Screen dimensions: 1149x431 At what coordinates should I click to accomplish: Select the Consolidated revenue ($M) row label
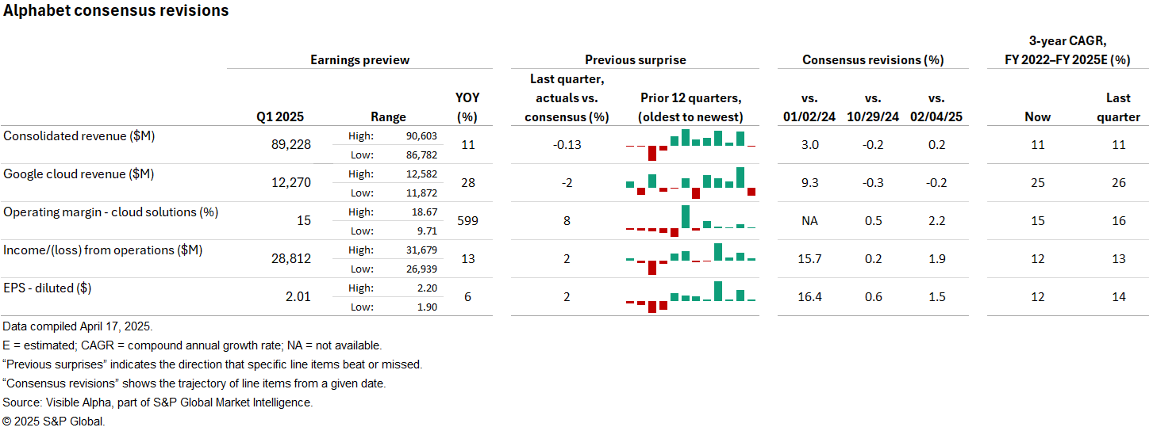tap(79, 135)
